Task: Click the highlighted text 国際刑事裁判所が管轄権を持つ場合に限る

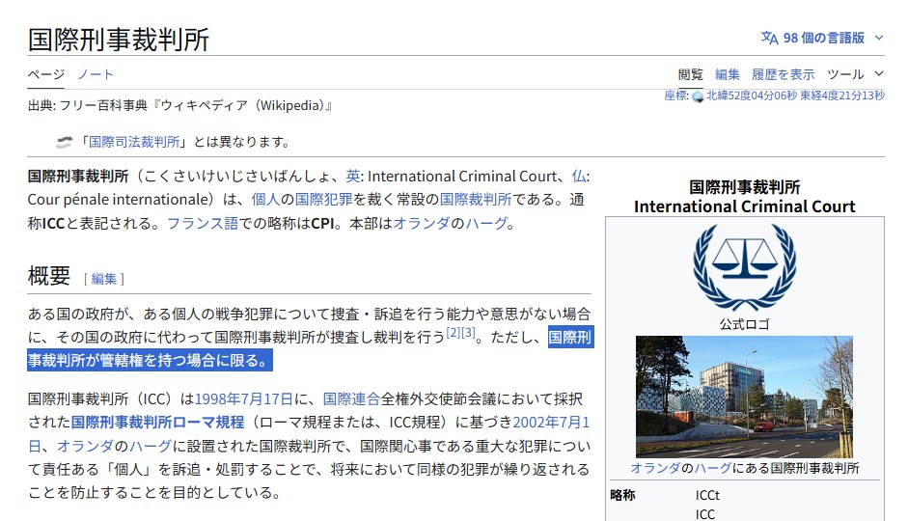Action: click(x=311, y=348)
